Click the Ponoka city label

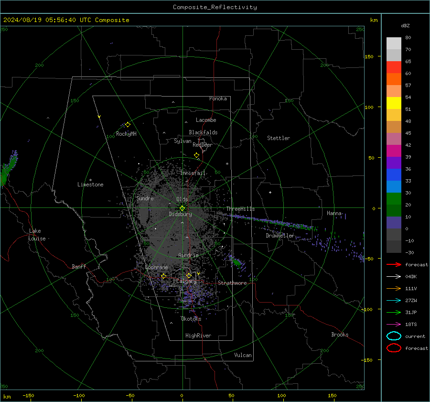(x=218, y=98)
